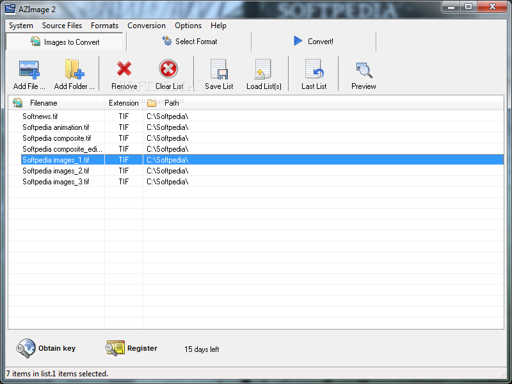The image size is (512, 384).
Task: Open the Formats menu
Action: coord(104,26)
